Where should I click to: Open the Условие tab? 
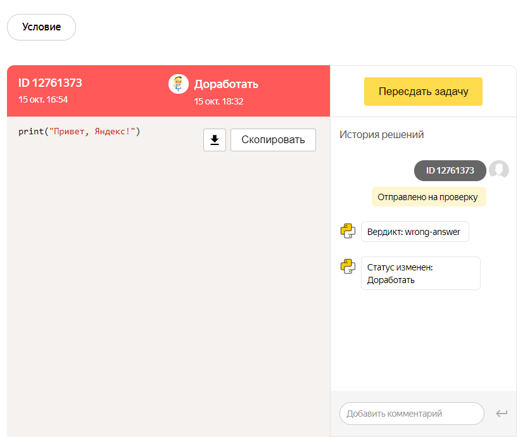(x=42, y=27)
